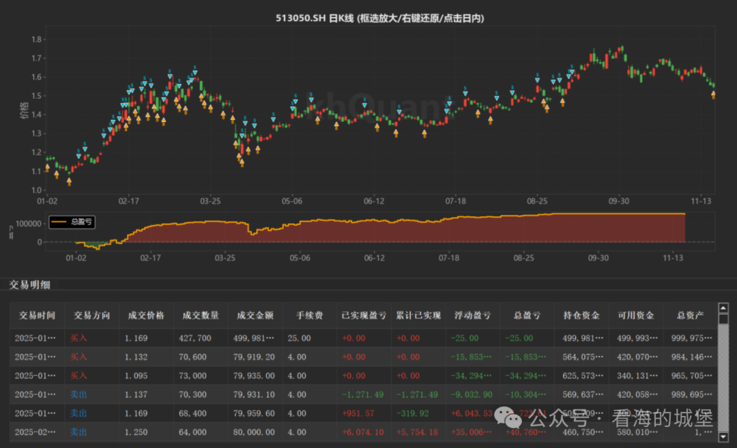Screen dimensions: 737x448
Task: Click the 手续费 column header
Action: [309, 316]
